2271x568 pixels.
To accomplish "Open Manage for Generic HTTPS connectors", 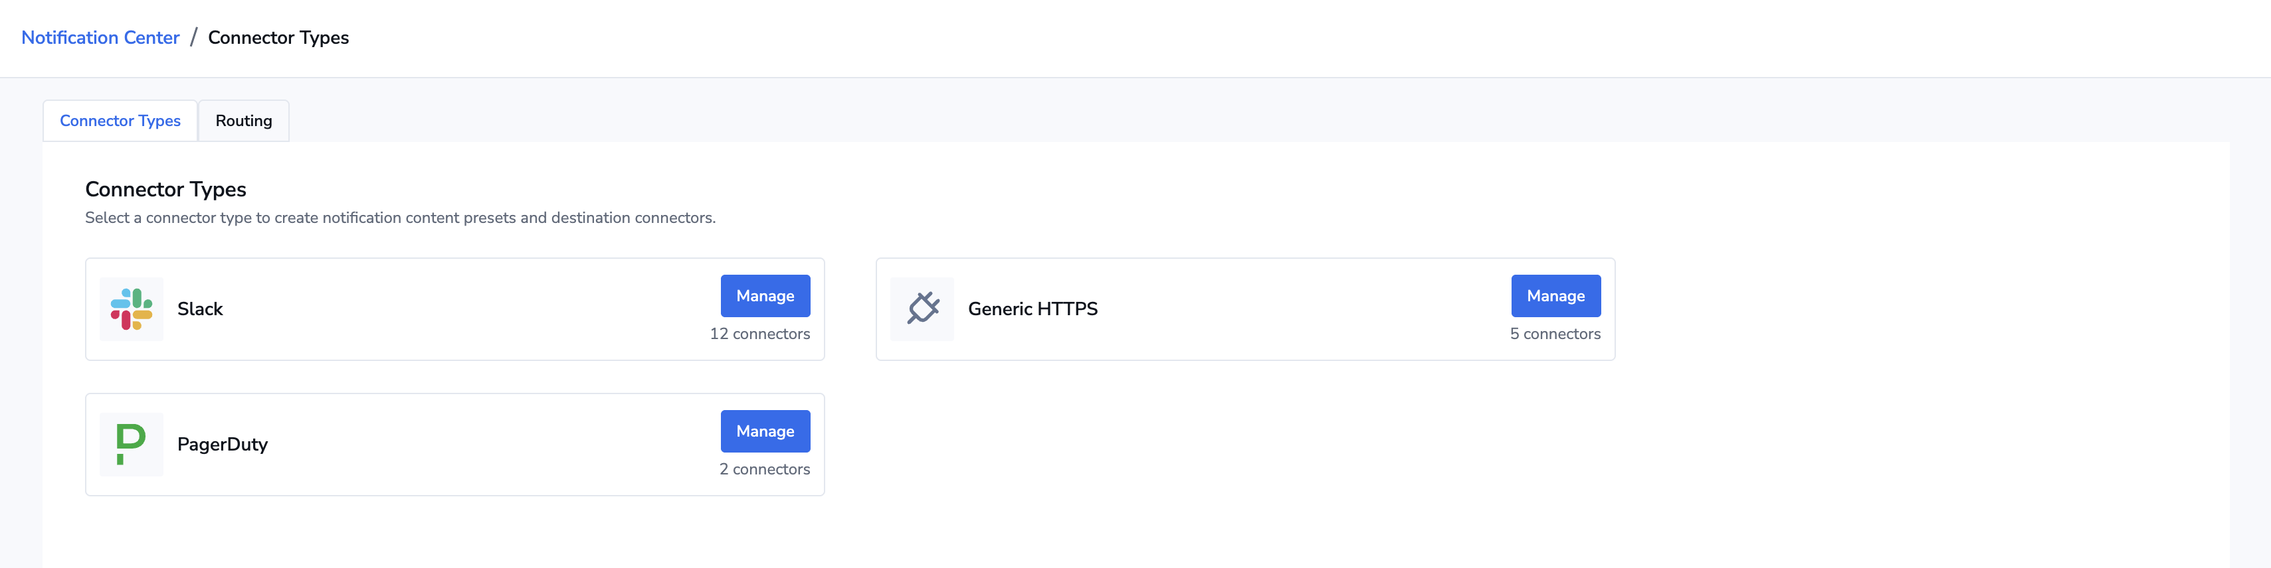I will tap(1556, 296).
